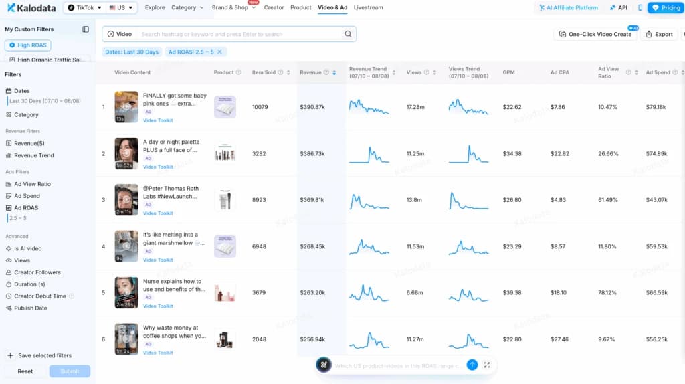Click the Submit button

click(x=70, y=371)
